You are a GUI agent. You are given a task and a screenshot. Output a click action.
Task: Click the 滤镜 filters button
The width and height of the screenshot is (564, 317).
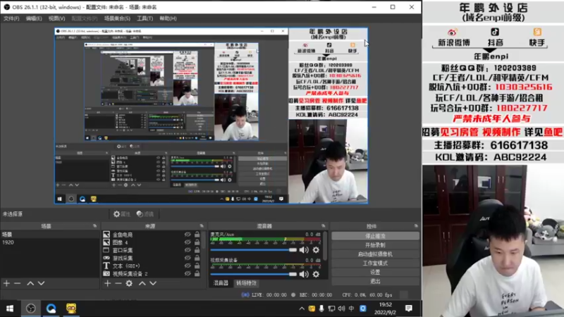tap(145, 214)
